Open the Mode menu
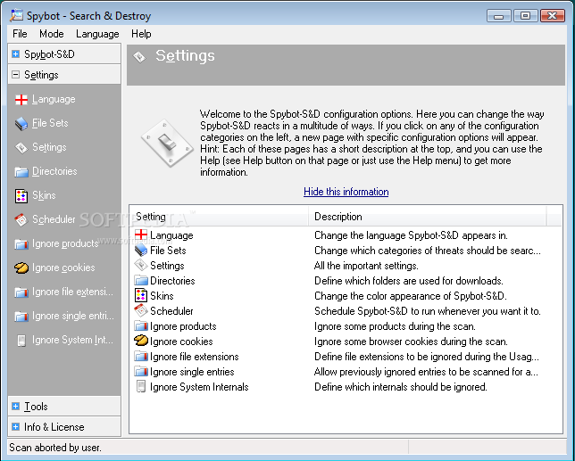 tap(52, 34)
